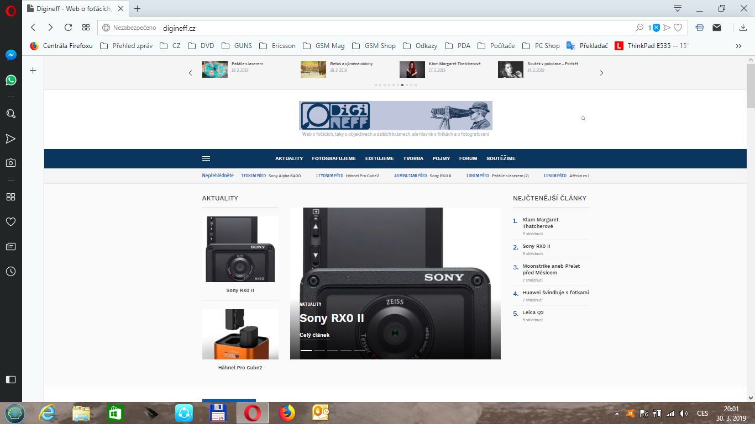Select the SOUTĚŽÍME navigation item

[501, 158]
